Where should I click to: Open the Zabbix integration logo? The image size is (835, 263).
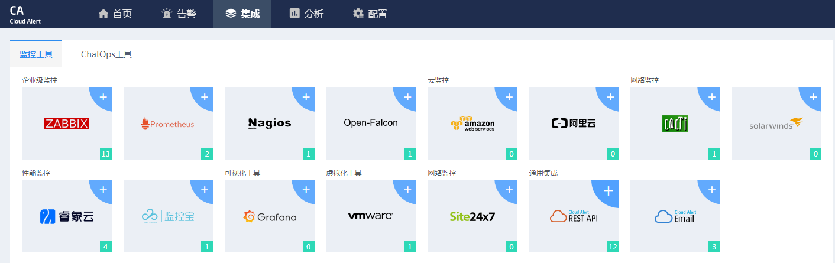67,124
